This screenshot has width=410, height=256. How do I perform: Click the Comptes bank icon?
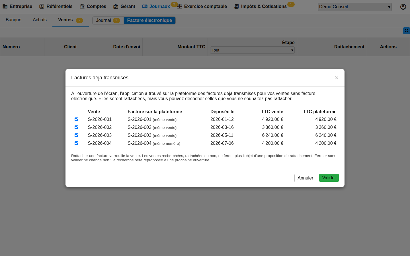point(82,7)
